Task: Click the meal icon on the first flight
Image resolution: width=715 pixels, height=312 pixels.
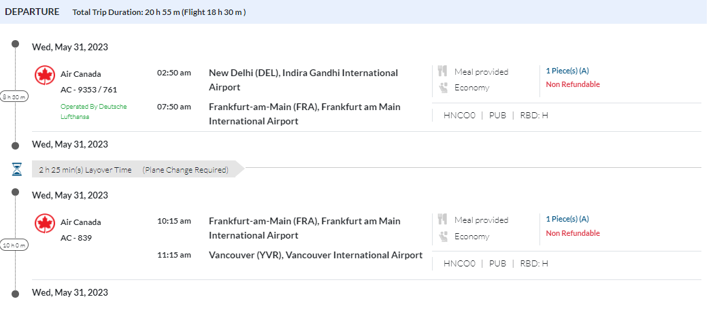Action: click(x=443, y=71)
